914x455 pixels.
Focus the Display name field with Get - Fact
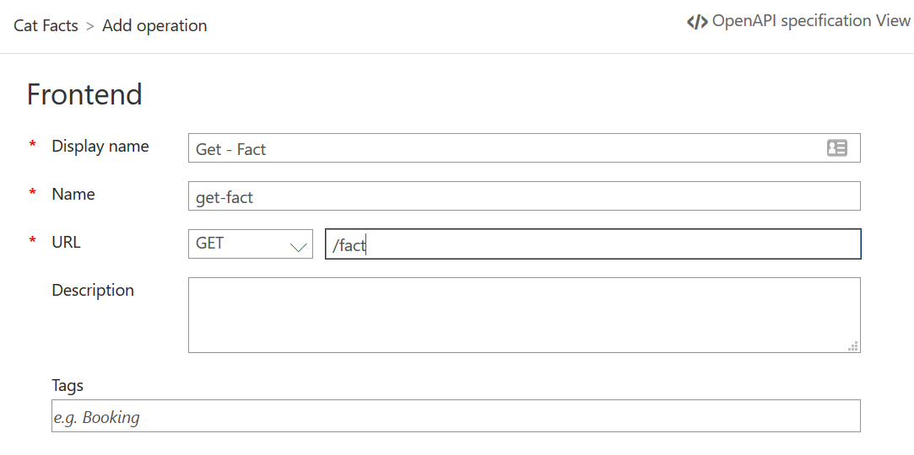506,149
